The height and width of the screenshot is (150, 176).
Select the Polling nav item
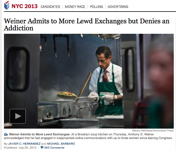[x=96, y=7]
